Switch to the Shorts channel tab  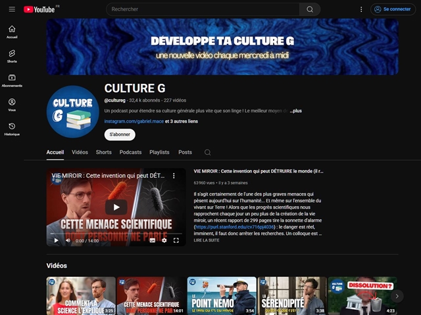[x=104, y=152]
